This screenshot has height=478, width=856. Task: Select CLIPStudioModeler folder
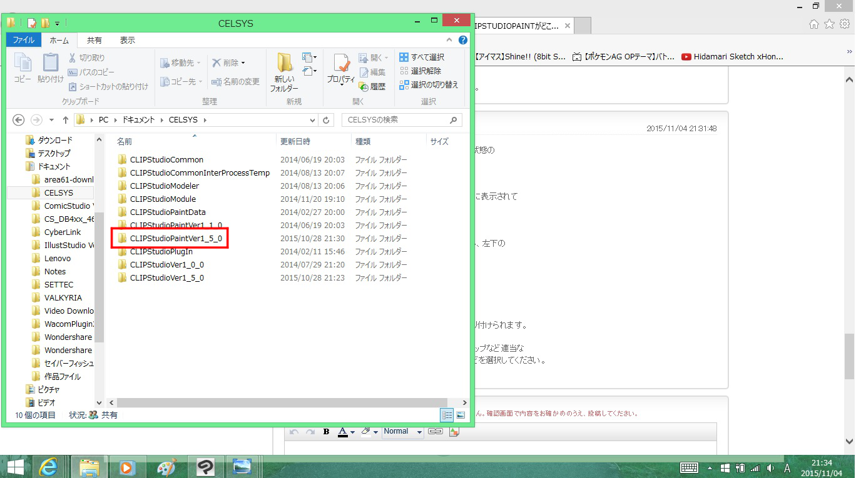point(165,186)
